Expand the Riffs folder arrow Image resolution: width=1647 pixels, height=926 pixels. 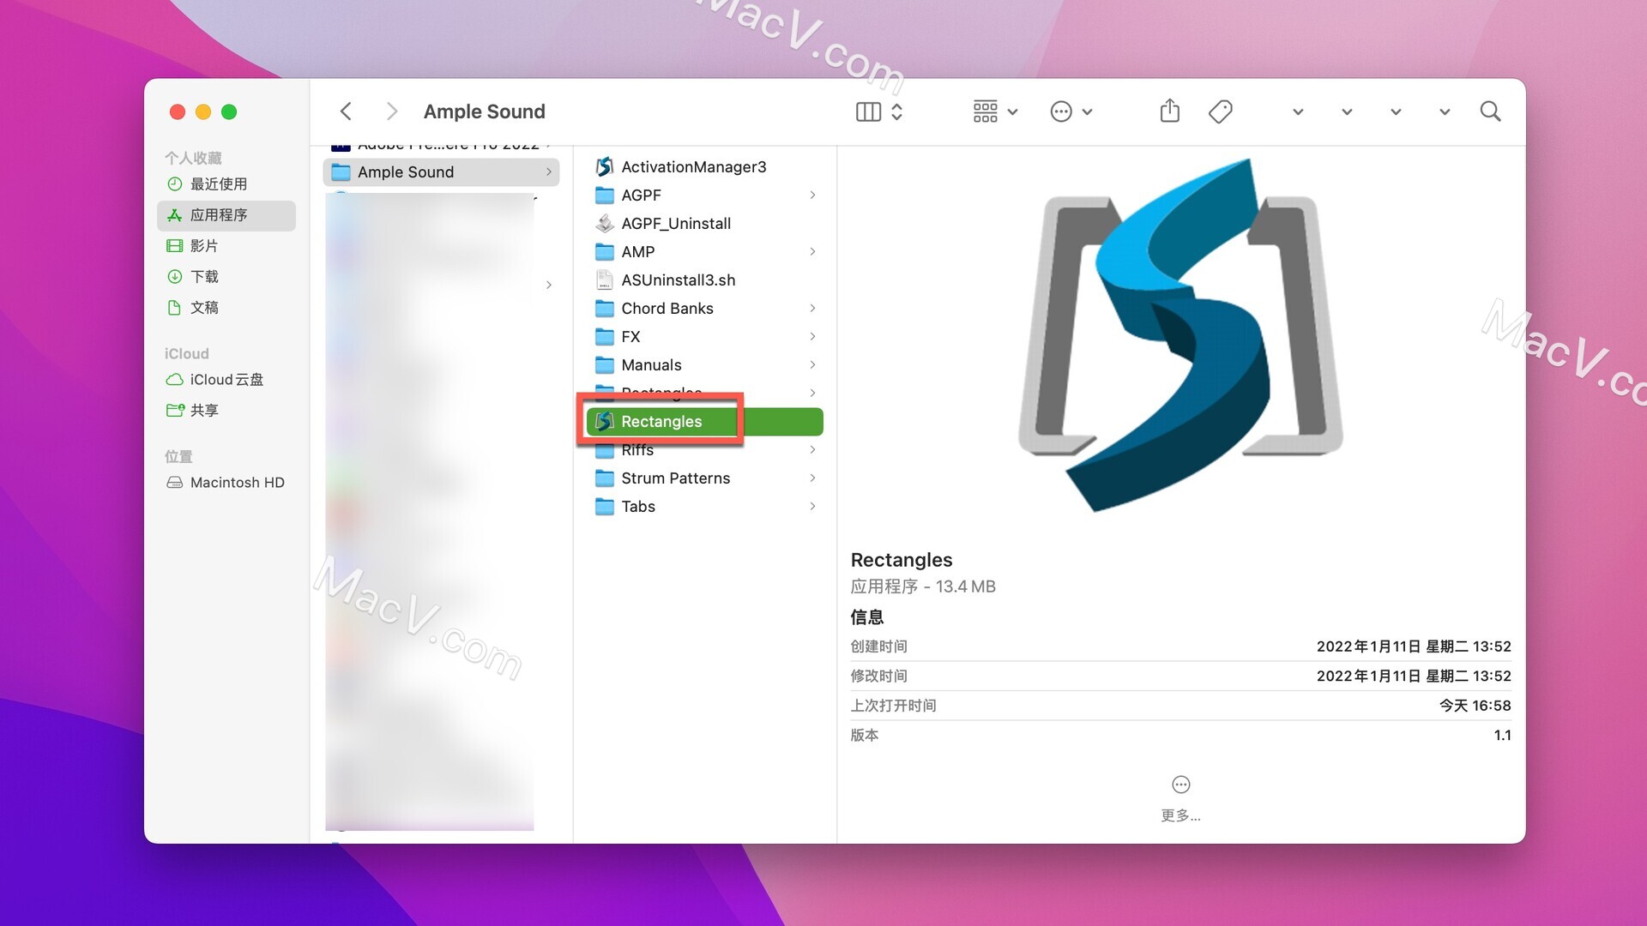click(x=813, y=450)
